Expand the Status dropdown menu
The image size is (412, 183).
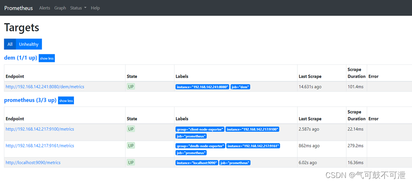(78, 8)
